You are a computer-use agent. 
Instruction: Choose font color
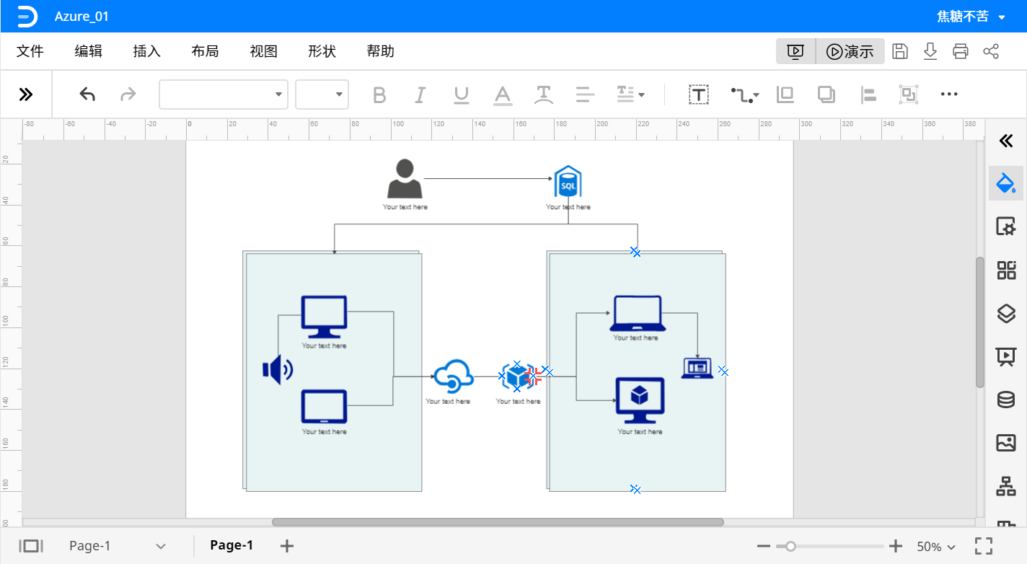[503, 94]
